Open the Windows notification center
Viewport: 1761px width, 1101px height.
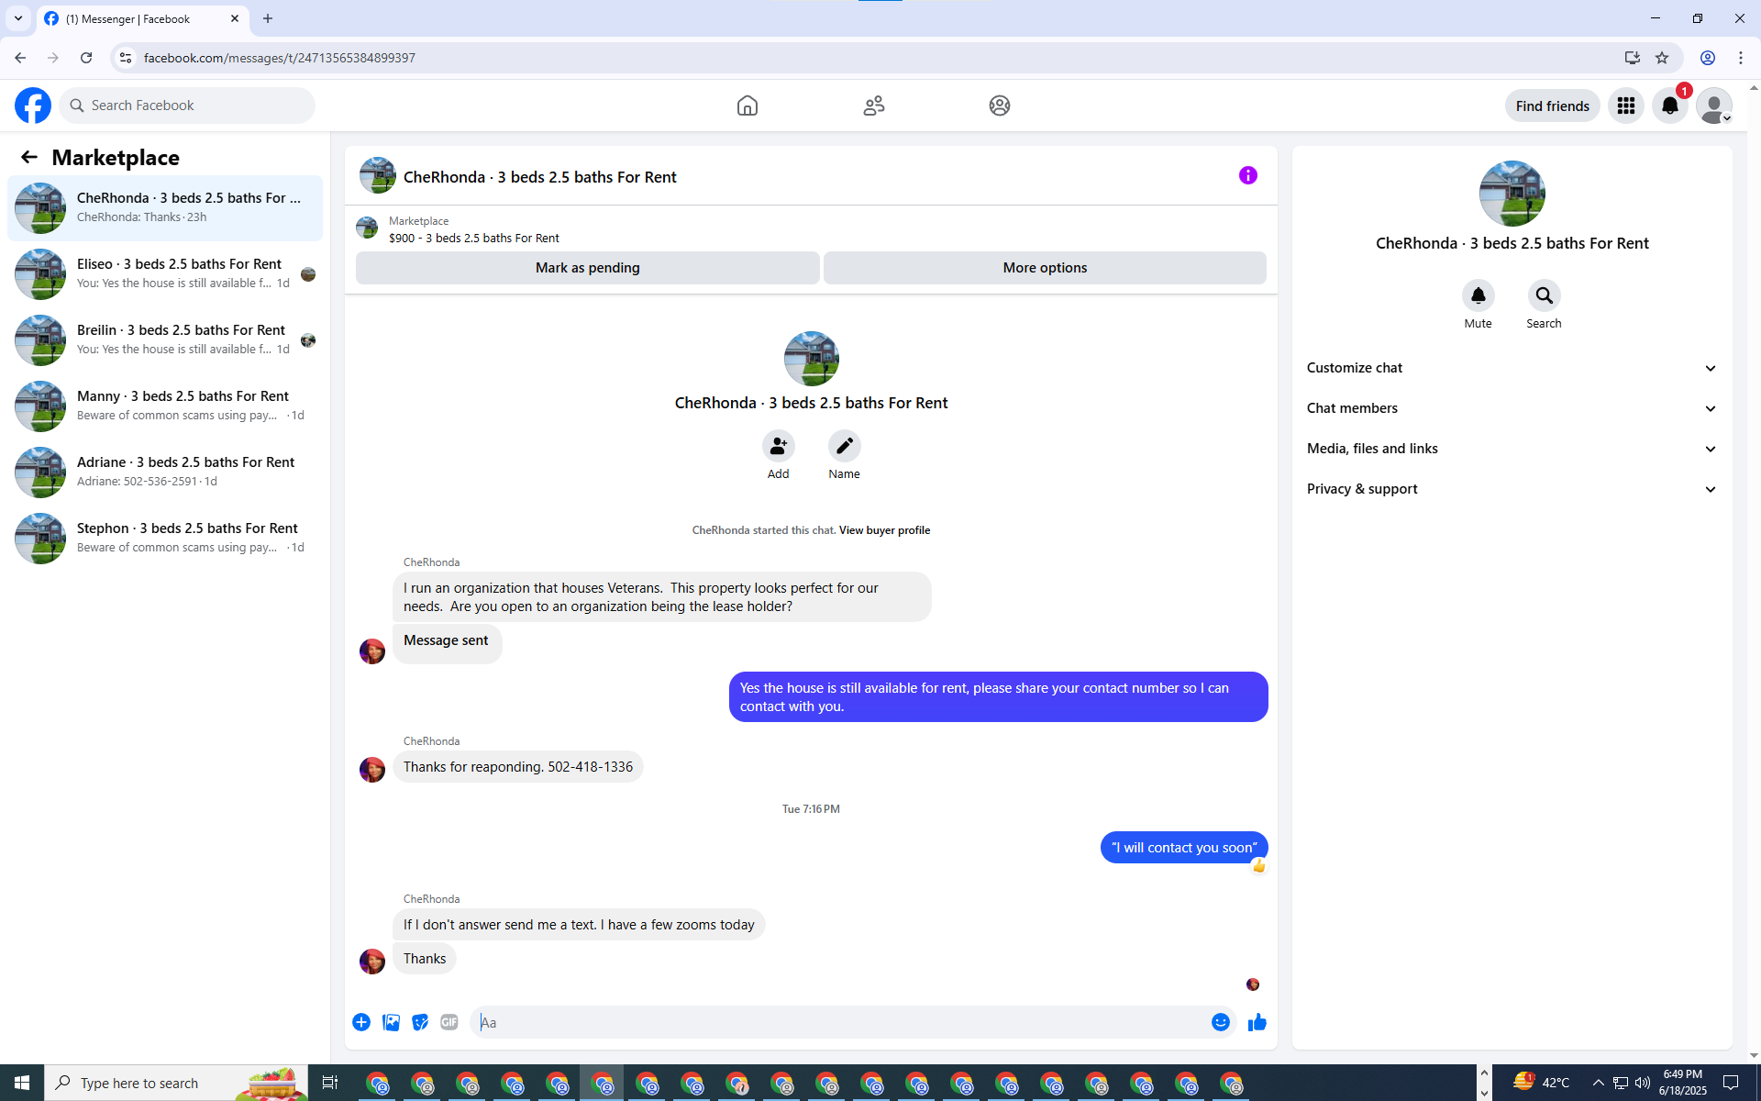click(x=1731, y=1083)
